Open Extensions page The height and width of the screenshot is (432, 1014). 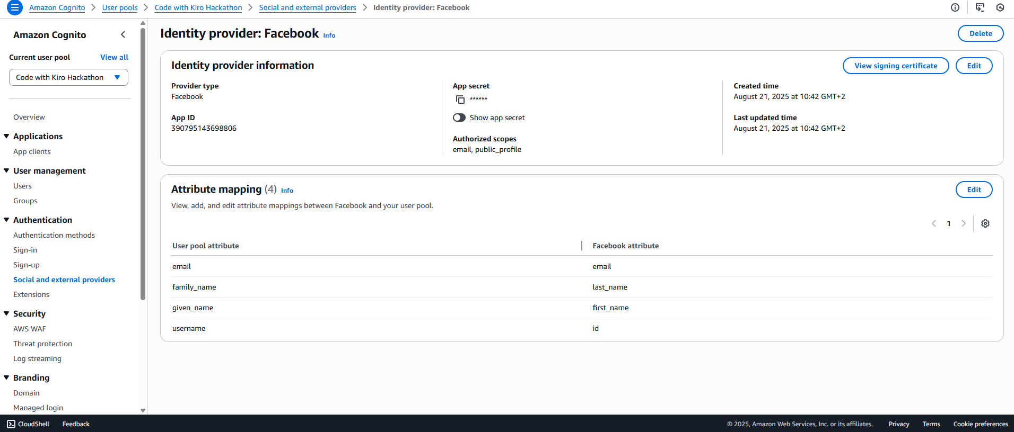31,294
